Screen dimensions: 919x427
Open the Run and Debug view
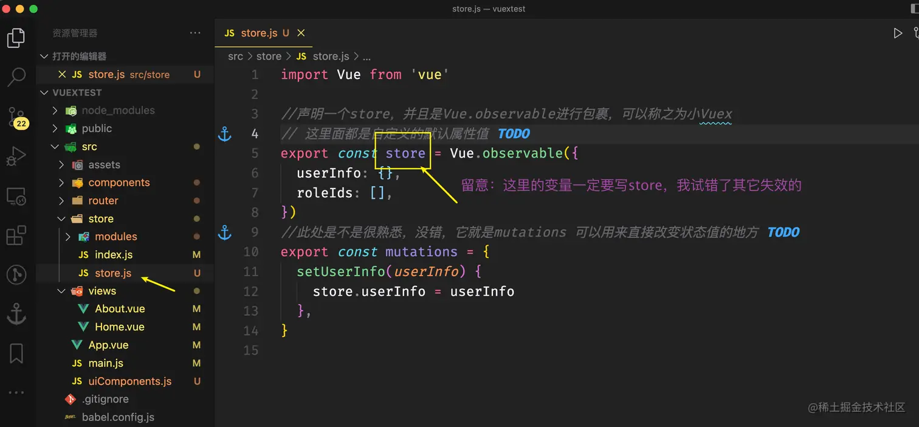click(16, 156)
